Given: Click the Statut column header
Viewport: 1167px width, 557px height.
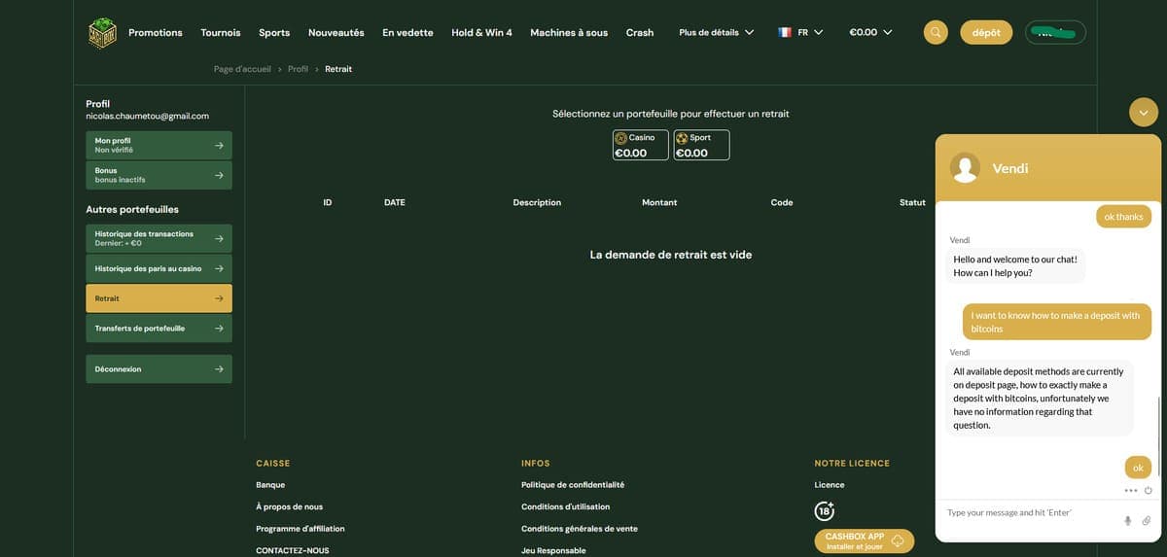Looking at the screenshot, I should (x=912, y=202).
